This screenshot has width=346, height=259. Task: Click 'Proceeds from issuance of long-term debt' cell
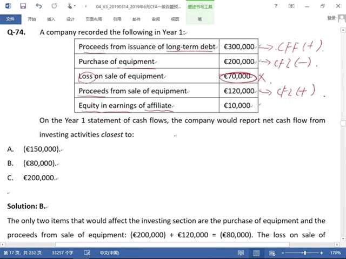point(147,46)
